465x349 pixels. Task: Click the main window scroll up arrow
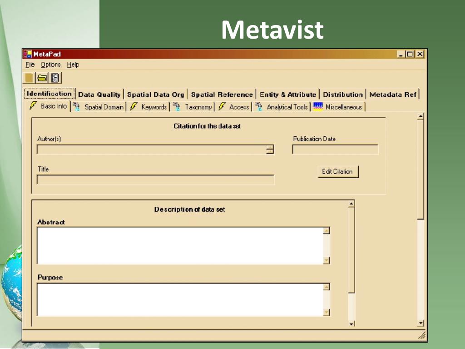[420, 116]
